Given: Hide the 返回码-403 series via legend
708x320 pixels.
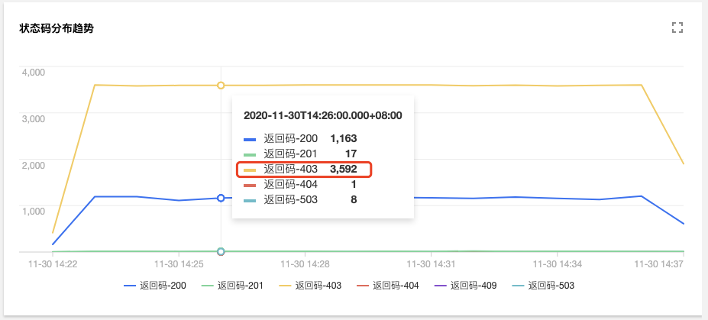Looking at the screenshot, I should (x=310, y=286).
